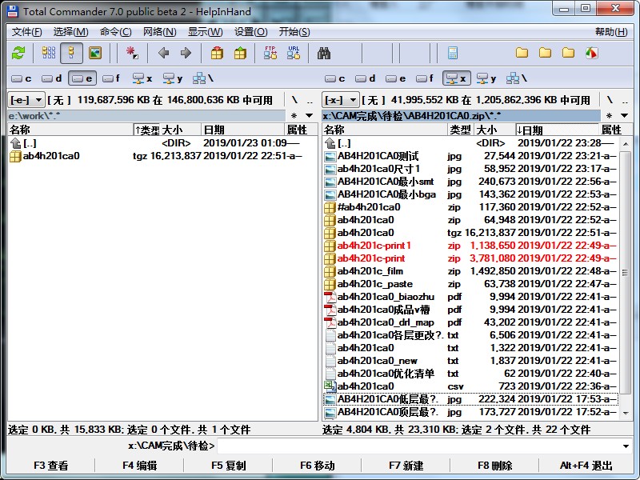The image size is (640, 480).
Task: Switch left panel to drive f
Action: [x=111, y=78]
